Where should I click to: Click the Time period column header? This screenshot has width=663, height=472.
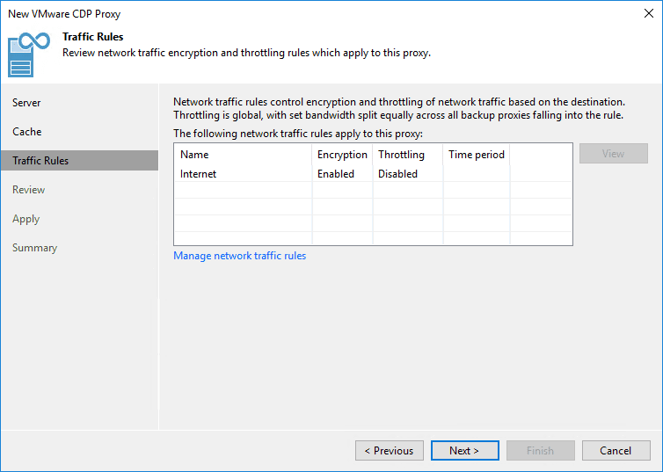[477, 155]
